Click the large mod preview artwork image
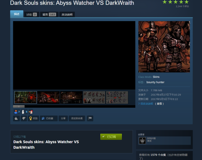This screenshot has height=160, width=202. tap(164, 47)
